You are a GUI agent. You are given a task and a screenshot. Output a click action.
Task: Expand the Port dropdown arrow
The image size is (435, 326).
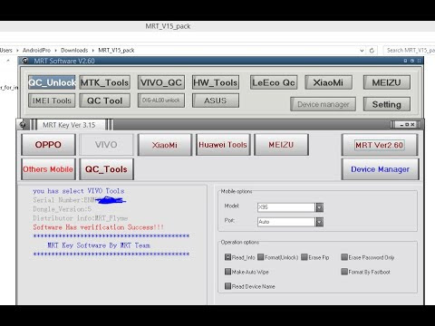pyautogui.click(x=319, y=222)
